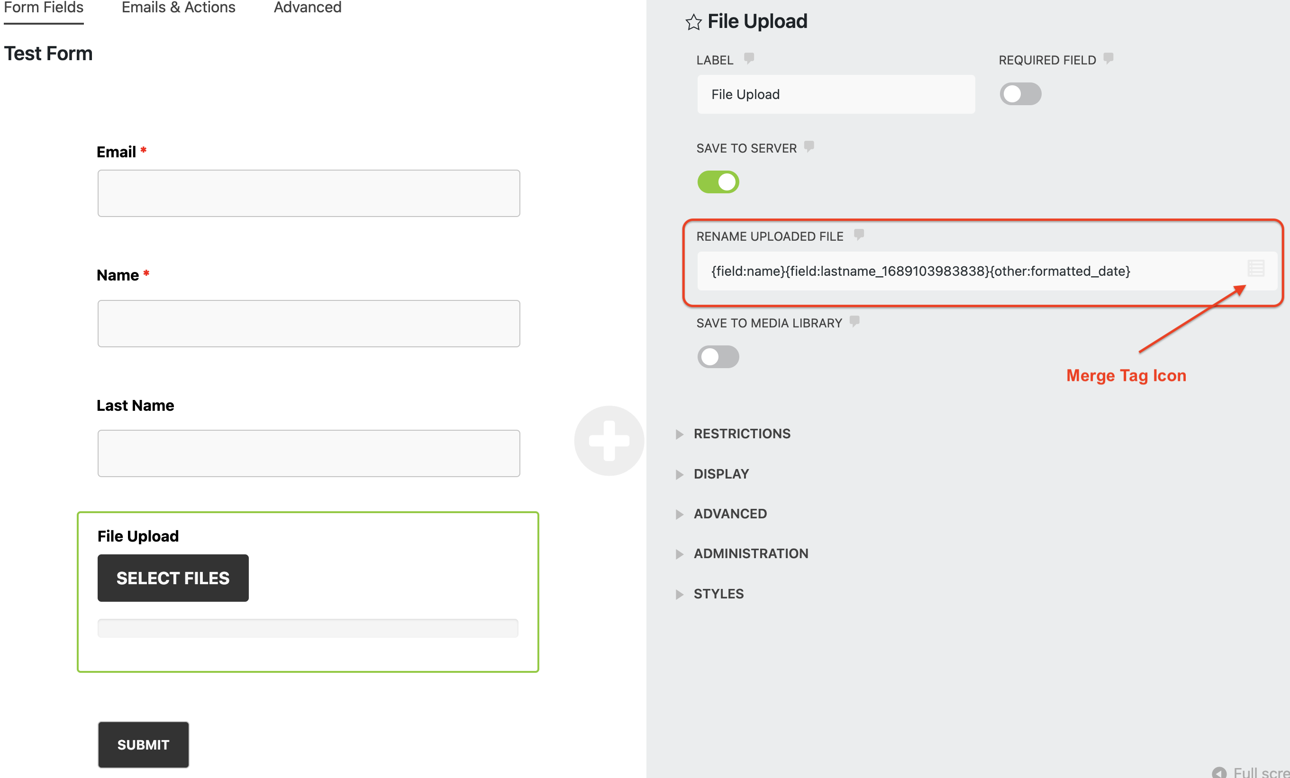This screenshot has width=1290, height=778.
Task: Open the help tooltip next to LABEL
Action: [x=750, y=59]
